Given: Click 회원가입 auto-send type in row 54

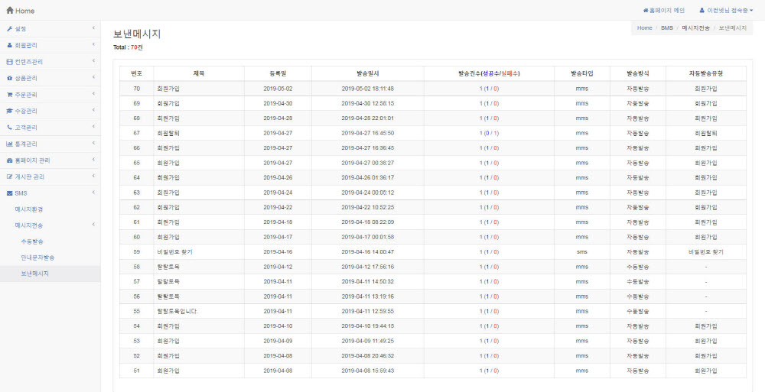Looking at the screenshot, I should pyautogui.click(x=706, y=326).
